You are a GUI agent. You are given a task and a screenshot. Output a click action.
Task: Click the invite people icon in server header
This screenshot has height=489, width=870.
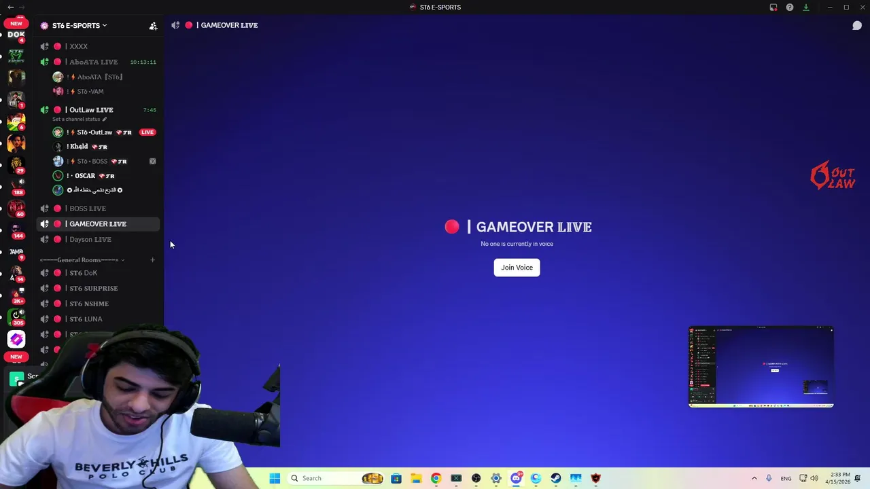tap(153, 26)
